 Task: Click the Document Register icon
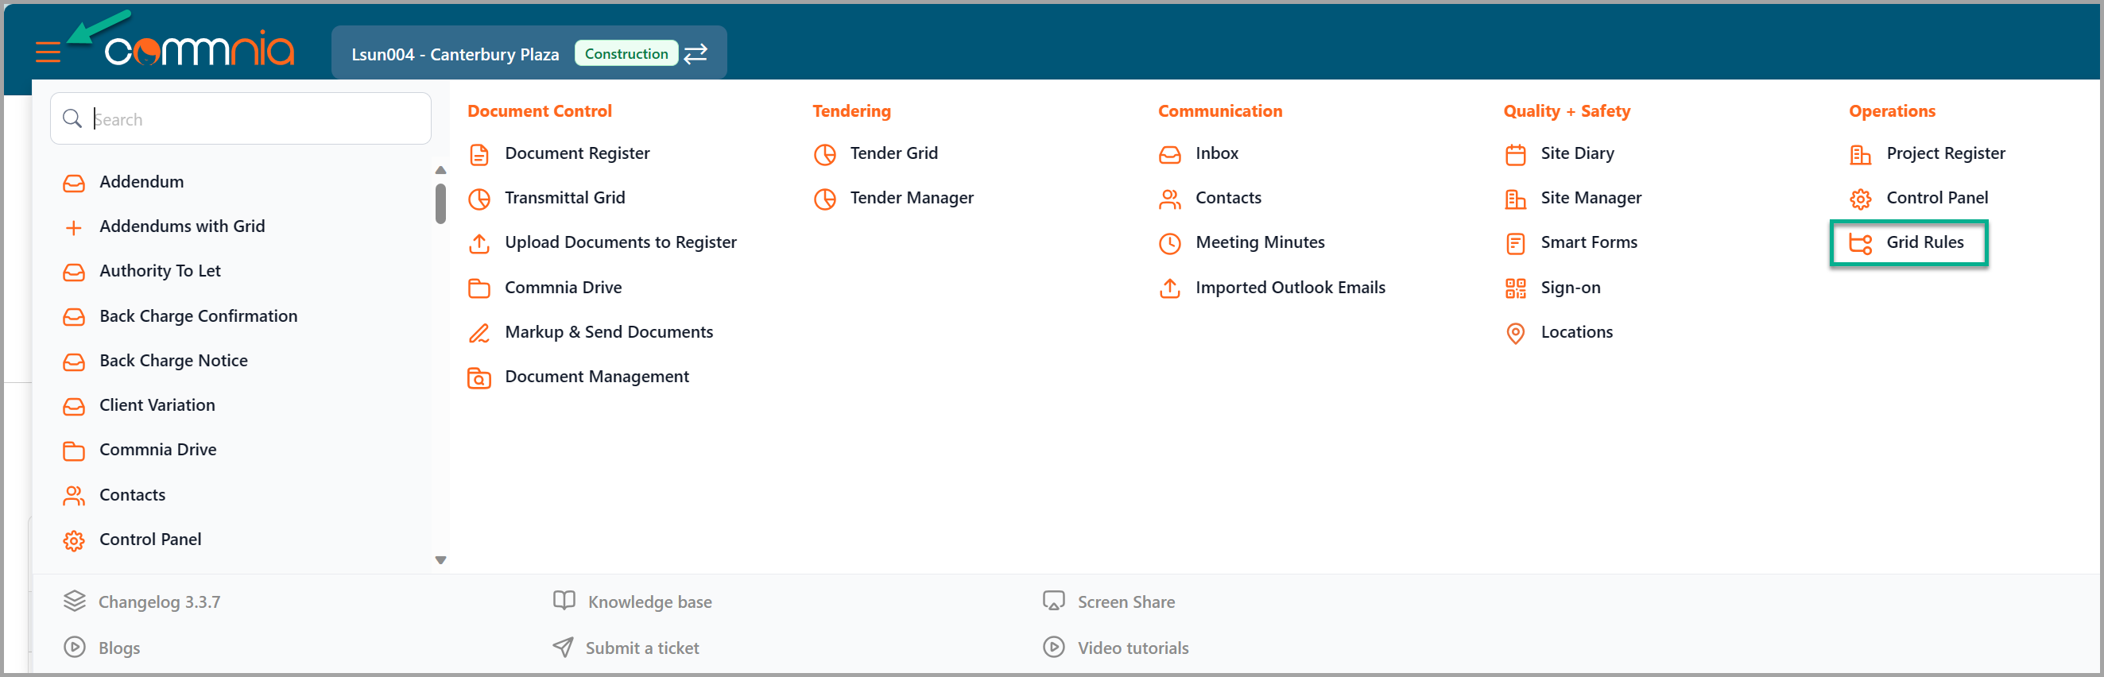tap(479, 154)
